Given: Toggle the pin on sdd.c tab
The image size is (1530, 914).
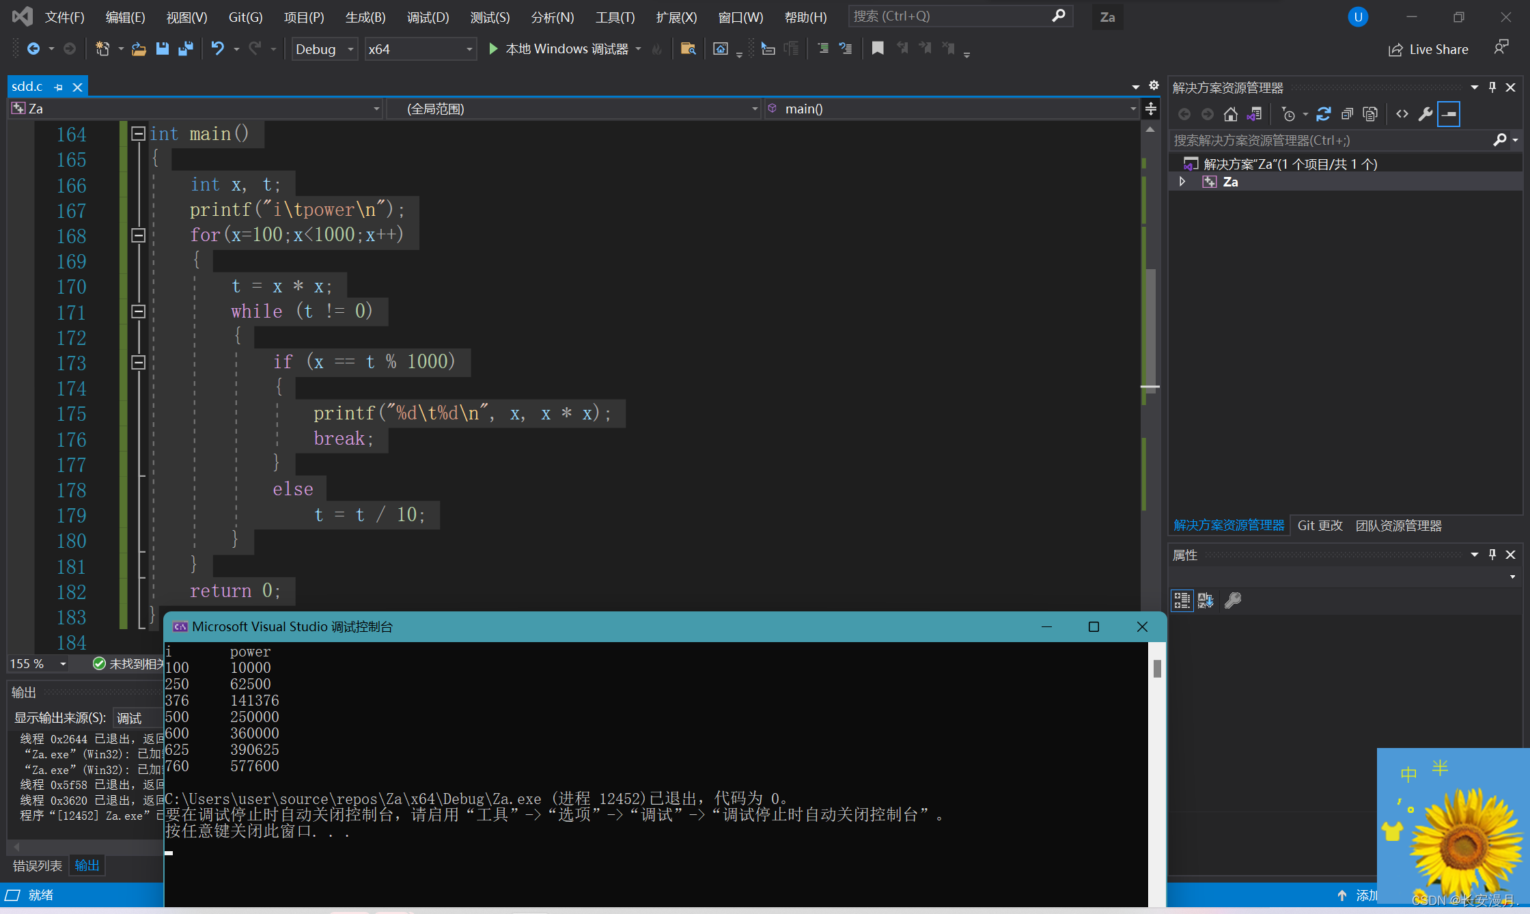Looking at the screenshot, I should [x=59, y=87].
